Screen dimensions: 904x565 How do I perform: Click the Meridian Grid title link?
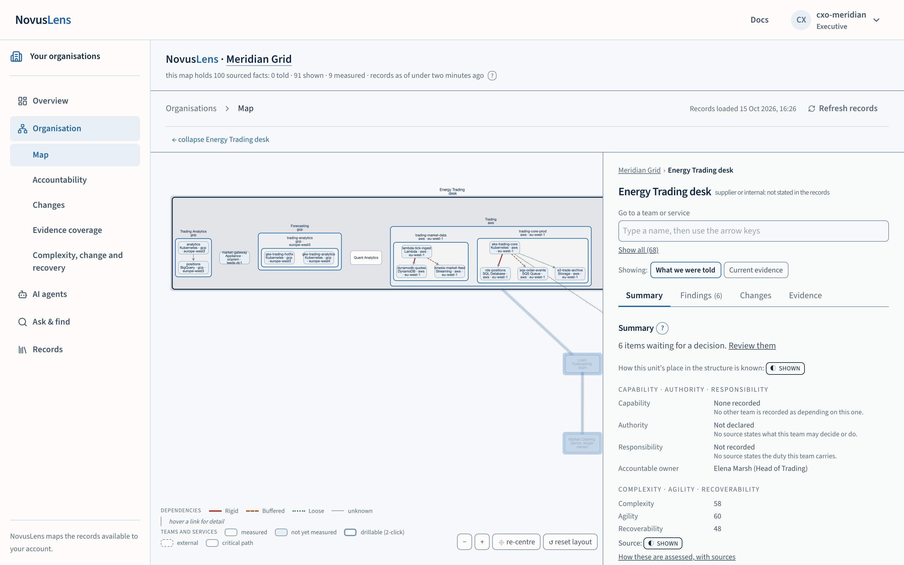[x=259, y=59]
